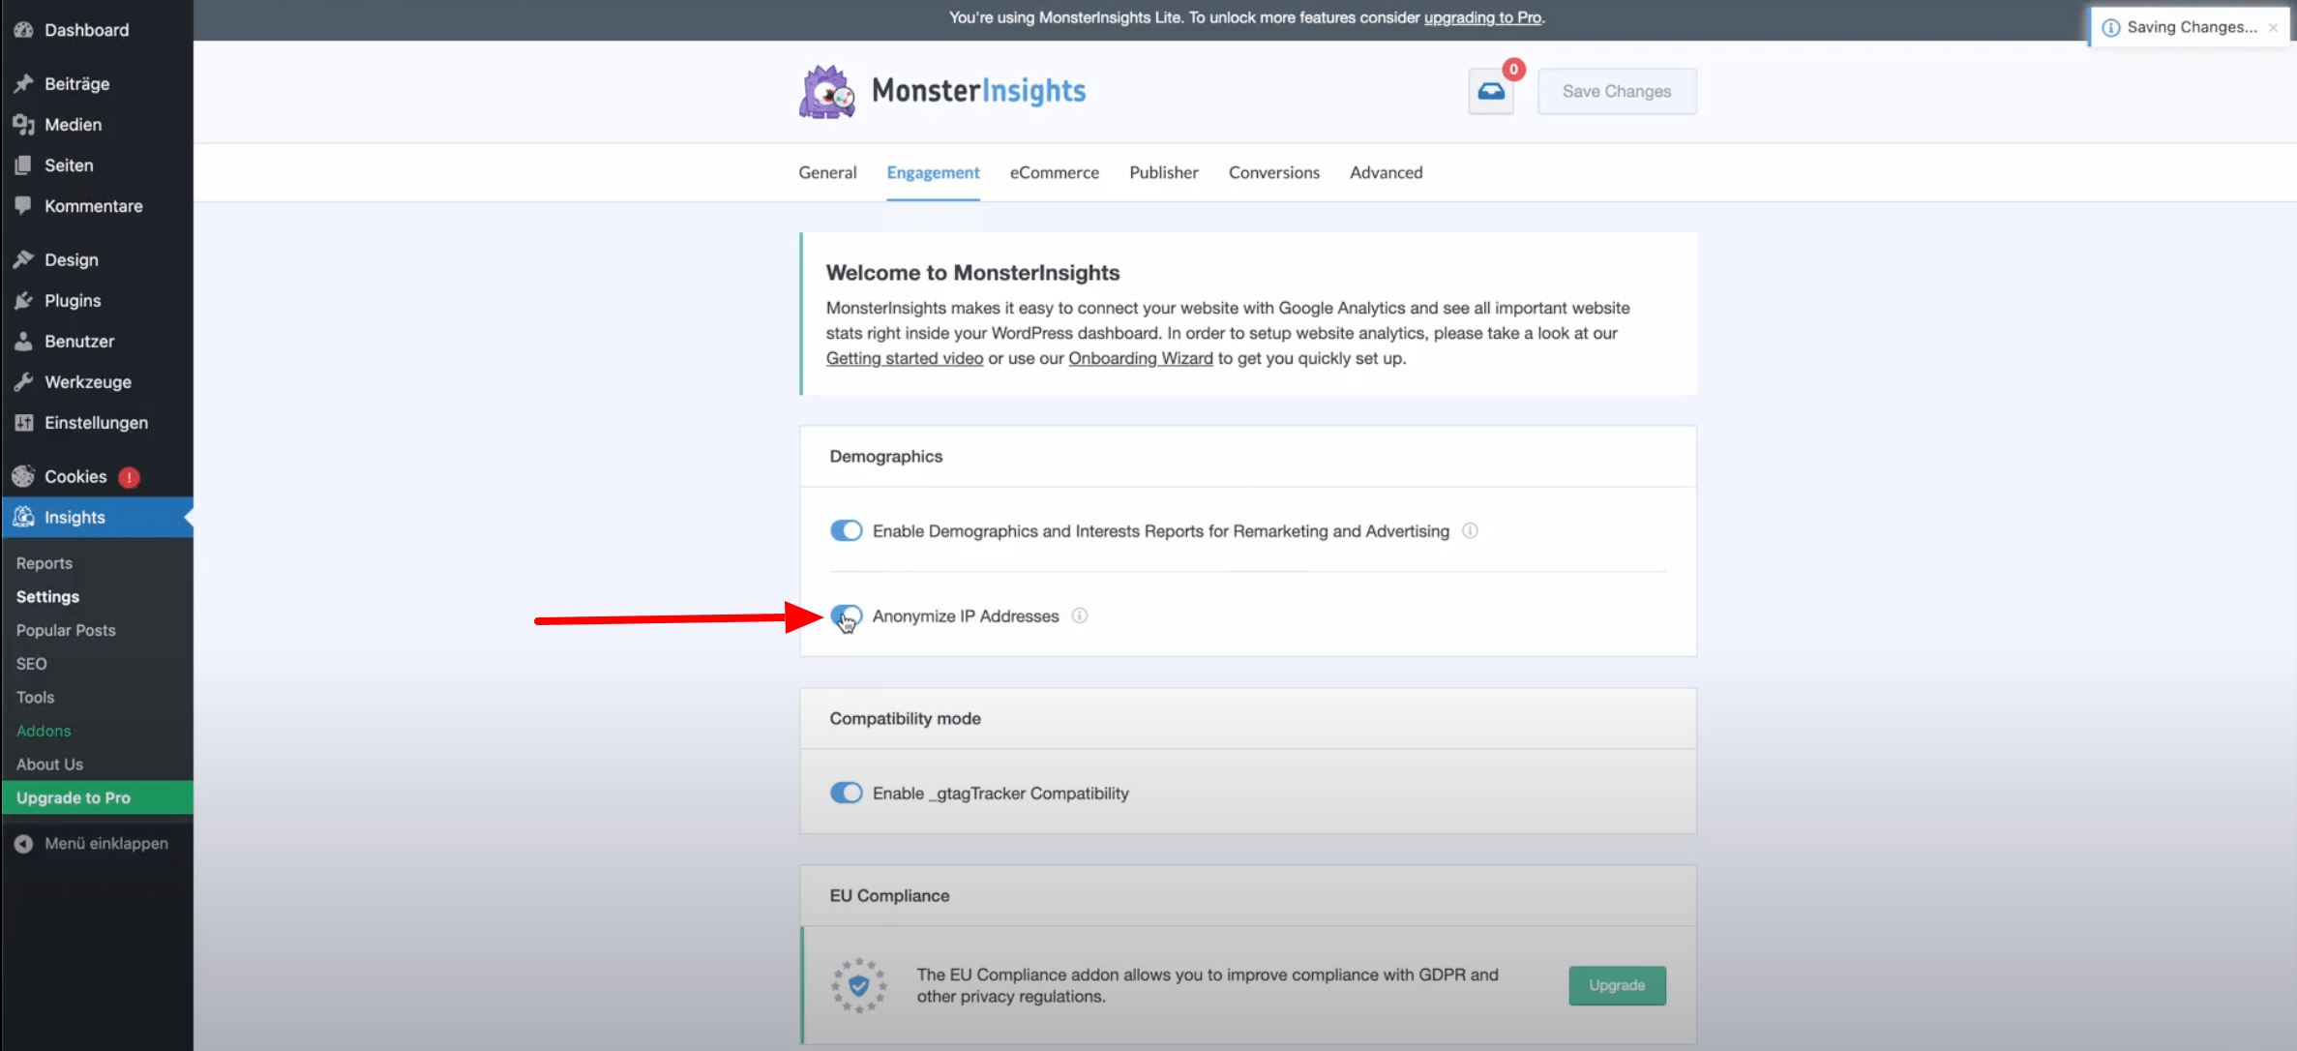Open Cookies menu with alert badge

[75, 477]
